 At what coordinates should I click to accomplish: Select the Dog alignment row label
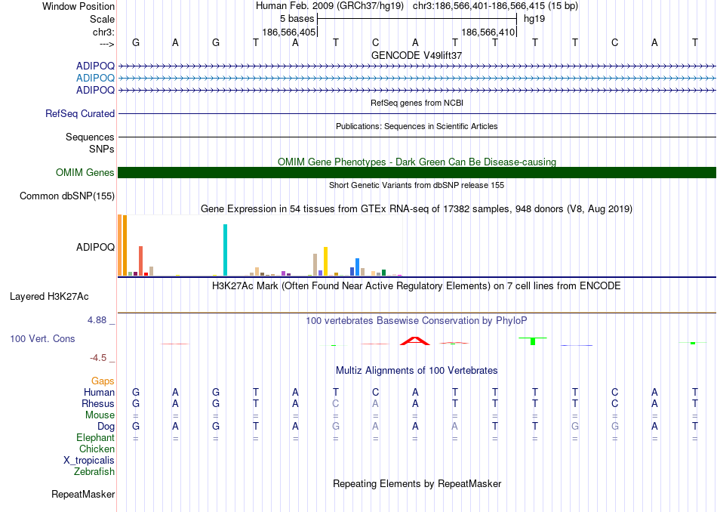pos(106,427)
